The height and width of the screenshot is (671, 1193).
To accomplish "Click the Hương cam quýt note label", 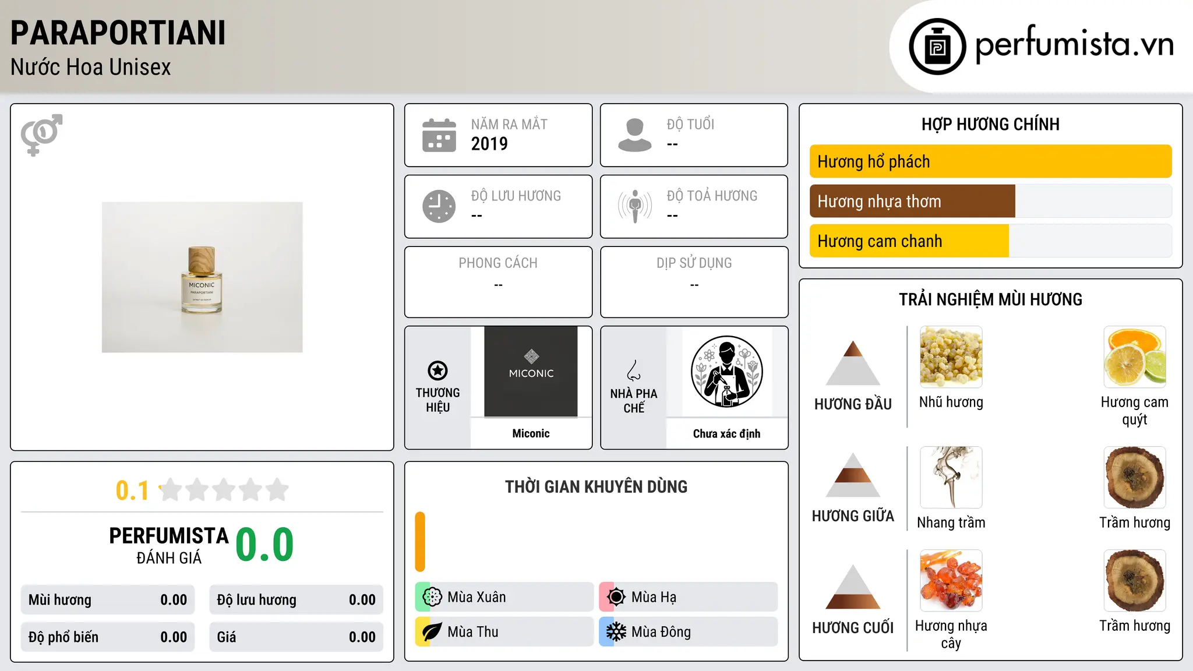I will click(x=1135, y=411).
